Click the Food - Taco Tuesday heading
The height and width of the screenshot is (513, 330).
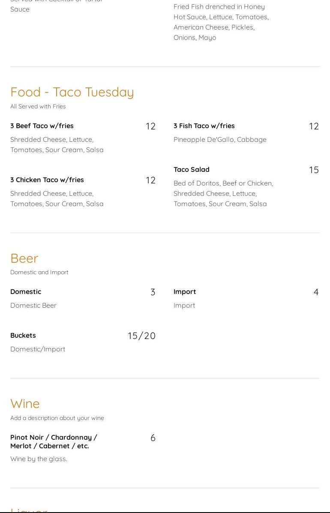pos(72,92)
